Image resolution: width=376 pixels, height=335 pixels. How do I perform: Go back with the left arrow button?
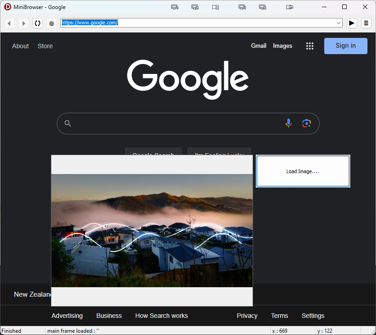(9, 23)
